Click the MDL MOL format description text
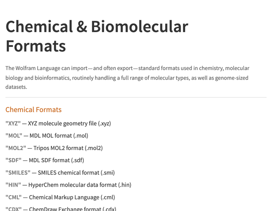Image resolution: width=272 pixels, height=211 pixels. 59,136
